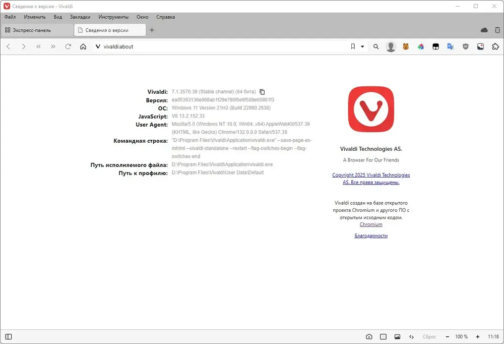Viewport: 504px width, 344px height.
Task: Click the picture extension icon
Action: (x=480, y=47)
